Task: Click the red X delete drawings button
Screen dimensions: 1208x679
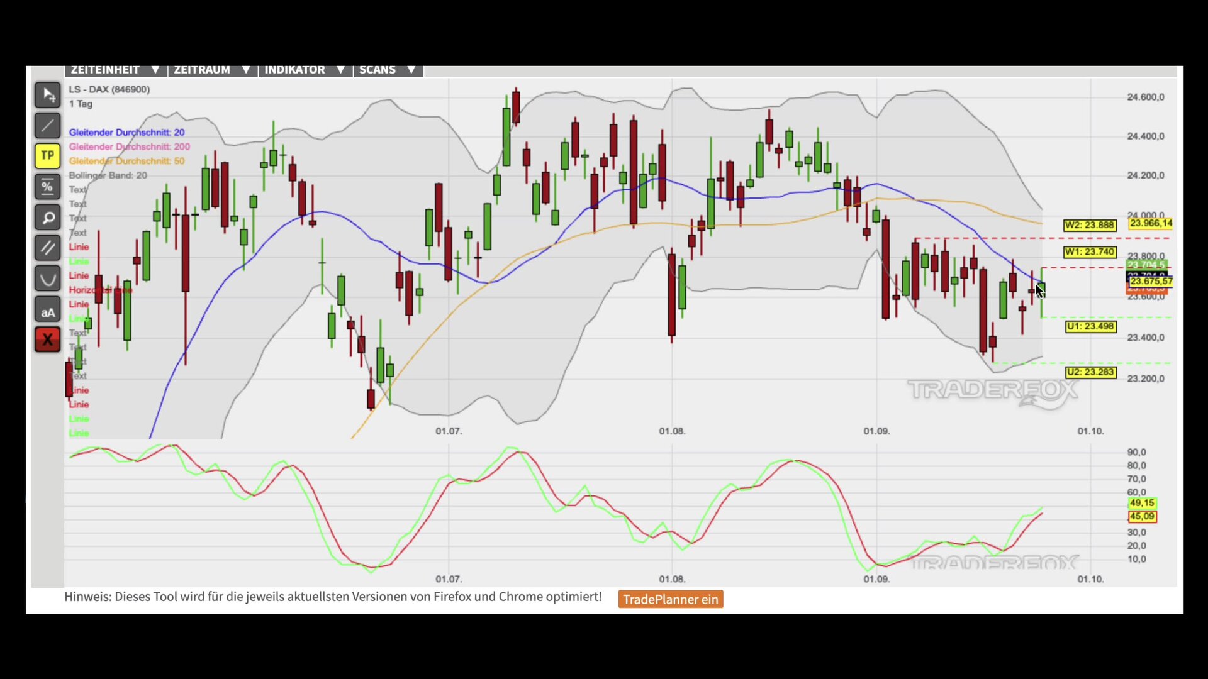Action: [47, 340]
